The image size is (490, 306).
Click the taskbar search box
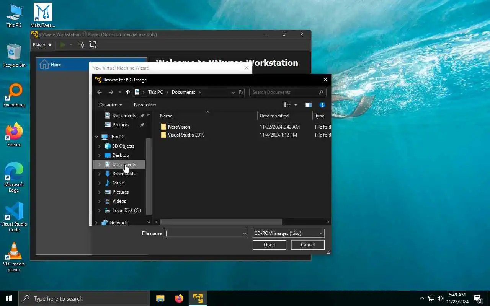pos(84,298)
